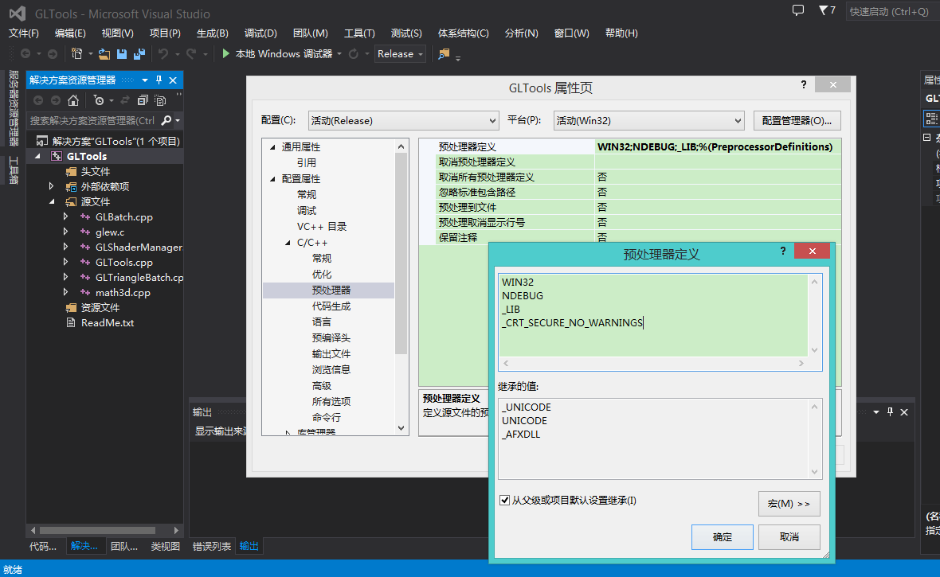Open the Release solution configuration dropdown in toolbar
The width and height of the screenshot is (940, 577).
[x=401, y=54]
